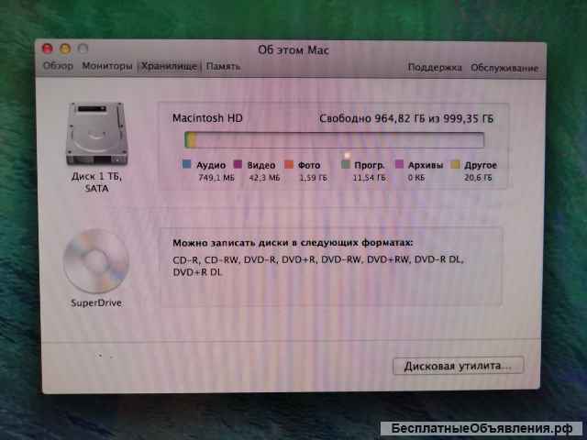Click the 42,3 МБ video value
Viewport: 587px width, 440px height.
click(264, 178)
